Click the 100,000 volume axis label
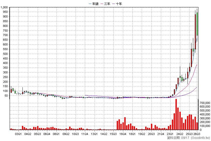 click(x=205, y=126)
